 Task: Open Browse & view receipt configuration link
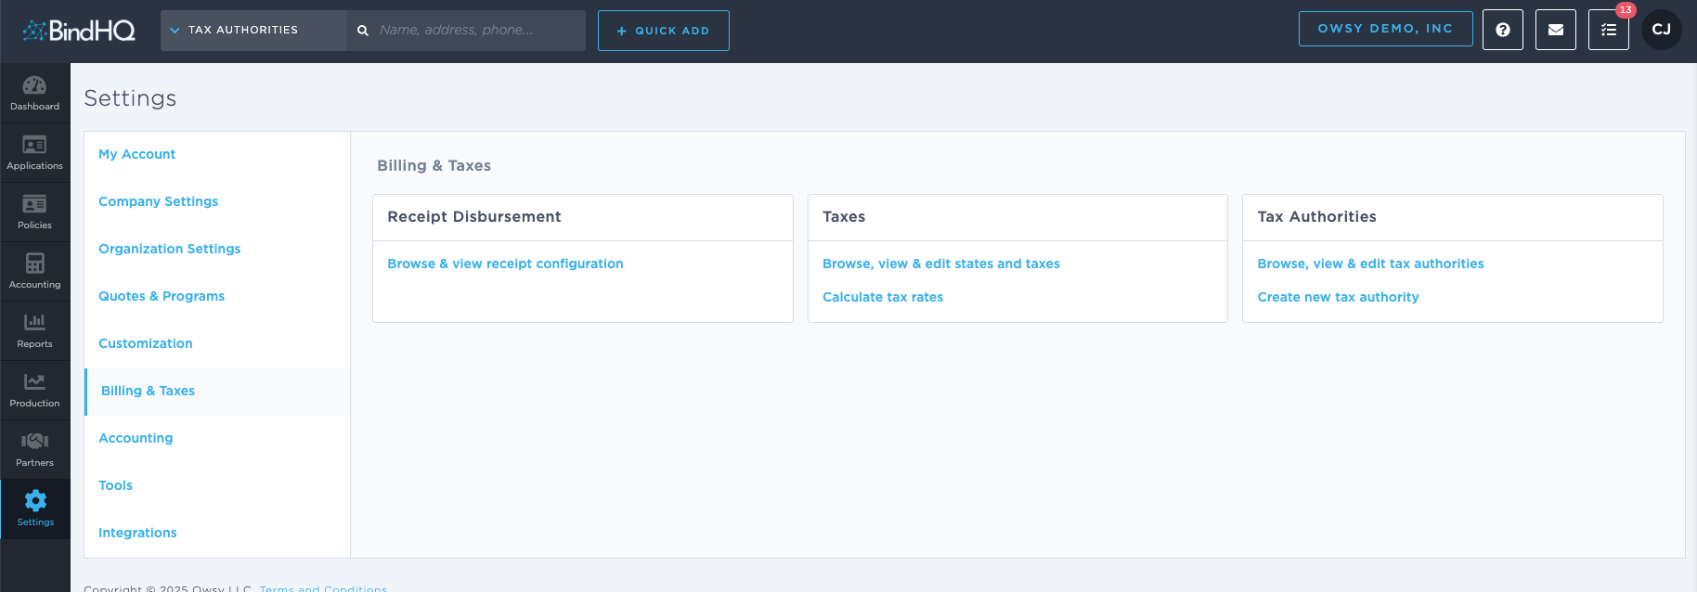(x=505, y=264)
